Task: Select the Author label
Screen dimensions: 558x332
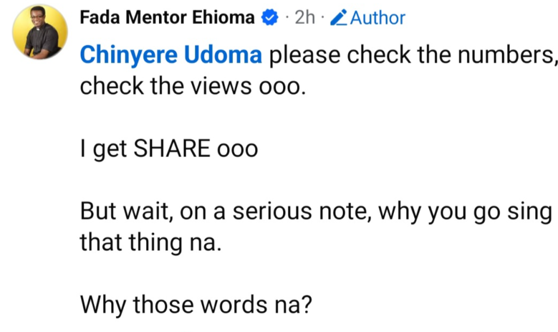Action: 378,18
